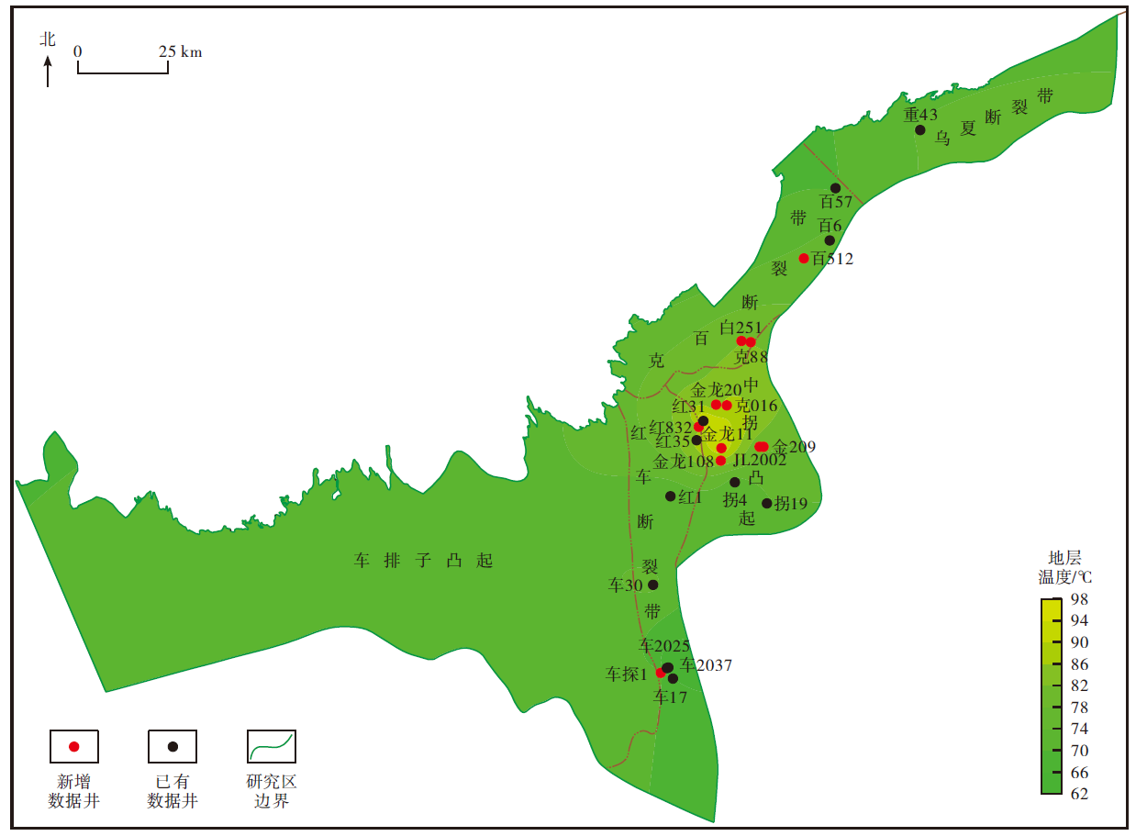Screen dimensions: 1136x836
Task: Click the 地层温度/℃ legend title
Action: (1065, 568)
